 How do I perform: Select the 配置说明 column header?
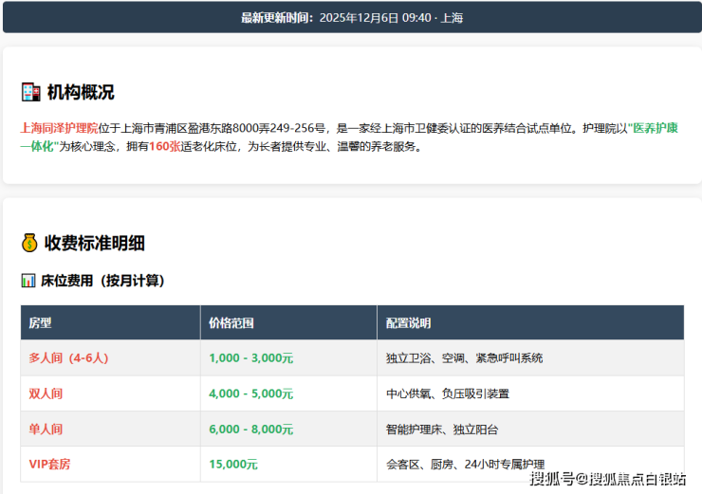pyautogui.click(x=408, y=323)
